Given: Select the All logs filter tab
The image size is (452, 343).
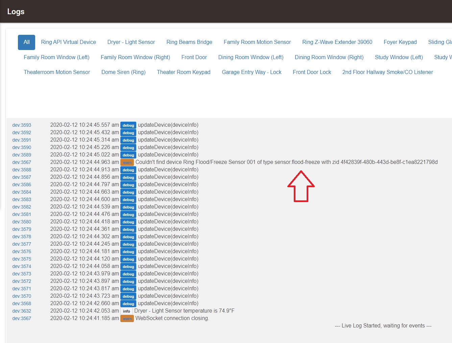Looking at the screenshot, I should [x=26, y=42].
